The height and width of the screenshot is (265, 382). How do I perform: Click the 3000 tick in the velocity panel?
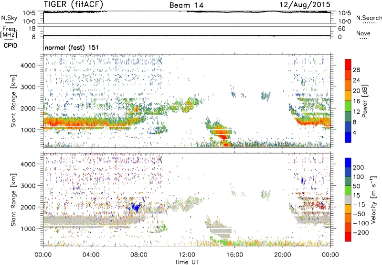tap(28, 186)
